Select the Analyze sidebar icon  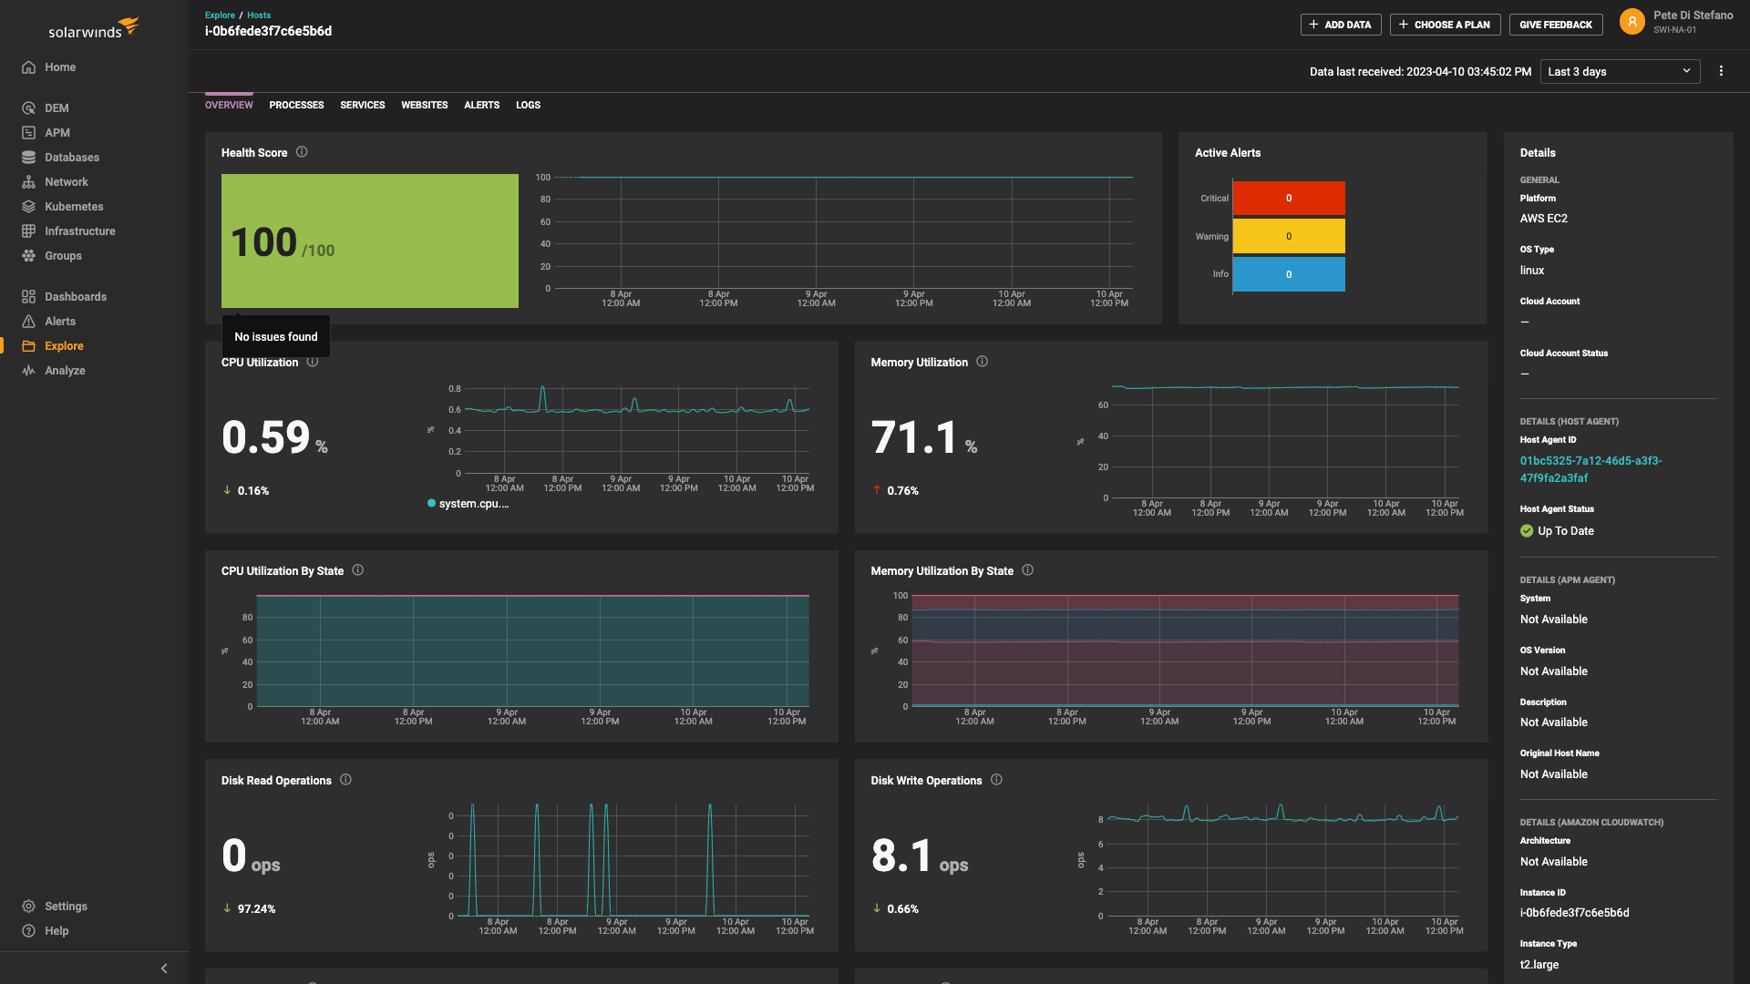pos(28,370)
